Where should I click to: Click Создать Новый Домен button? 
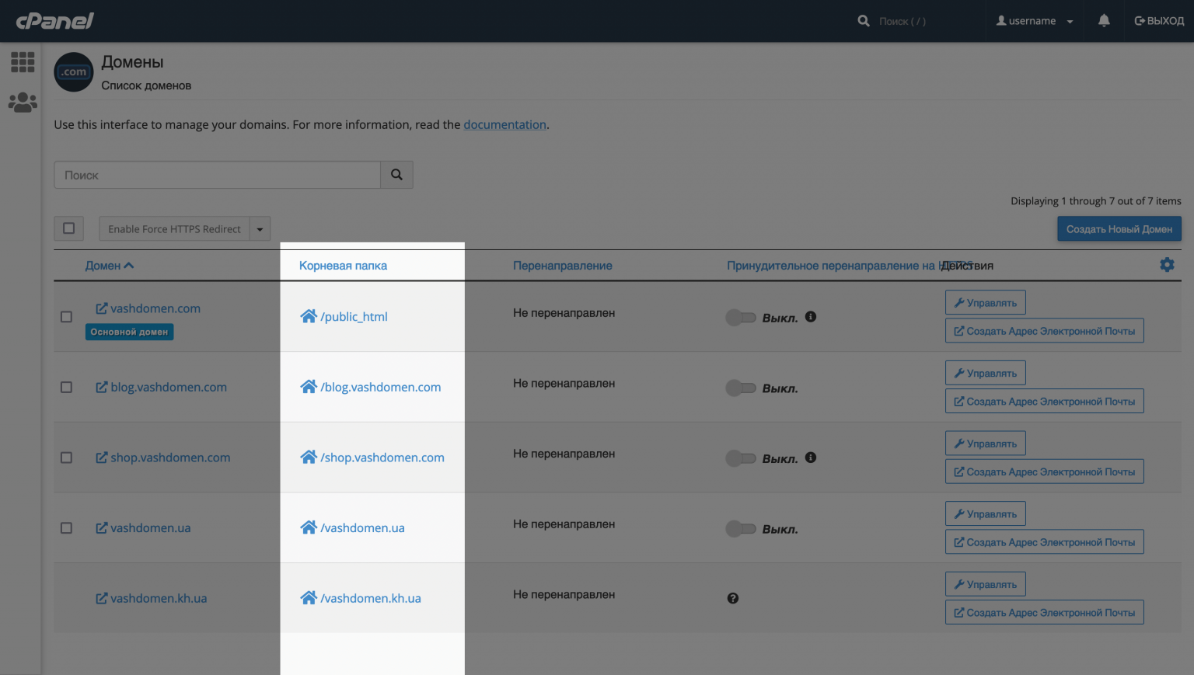coord(1119,229)
